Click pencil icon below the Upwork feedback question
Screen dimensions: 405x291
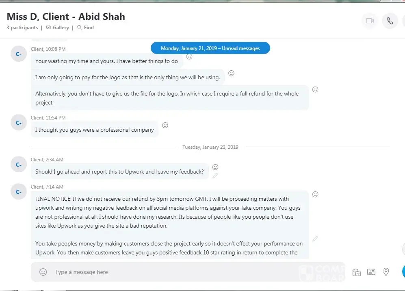pyautogui.click(x=215, y=176)
